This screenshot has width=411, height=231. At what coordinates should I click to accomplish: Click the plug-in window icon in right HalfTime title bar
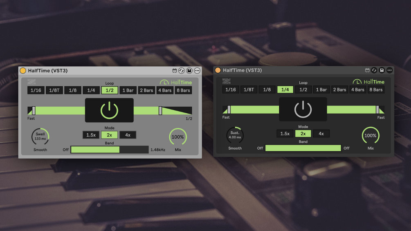click(x=367, y=70)
